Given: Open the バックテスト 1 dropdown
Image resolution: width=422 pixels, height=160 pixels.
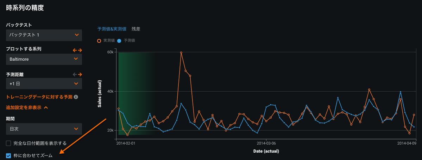Looking at the screenshot, I should pos(44,35).
